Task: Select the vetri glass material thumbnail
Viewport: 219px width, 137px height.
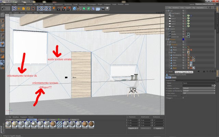Action: tap(59, 124)
